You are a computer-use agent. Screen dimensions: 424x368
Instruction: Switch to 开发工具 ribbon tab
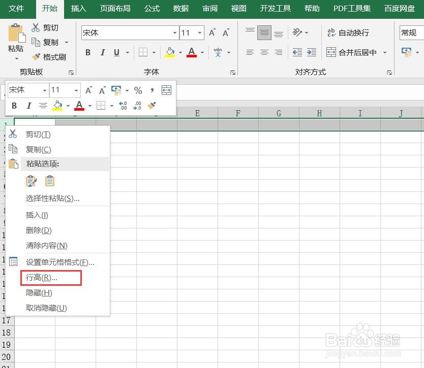[275, 9]
